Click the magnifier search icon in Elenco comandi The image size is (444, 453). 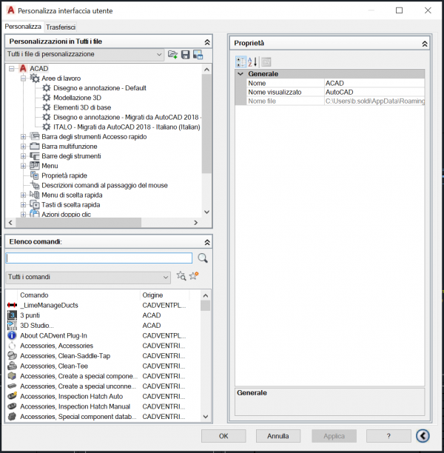pyautogui.click(x=203, y=258)
